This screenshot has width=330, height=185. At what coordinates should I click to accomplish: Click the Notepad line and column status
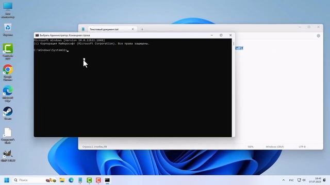(94, 147)
